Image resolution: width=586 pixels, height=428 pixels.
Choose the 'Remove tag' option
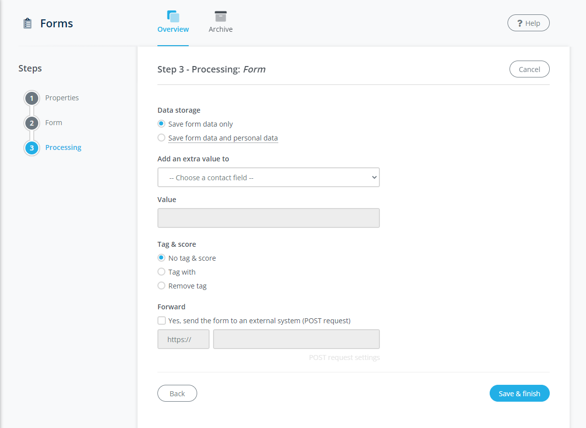tap(161, 286)
